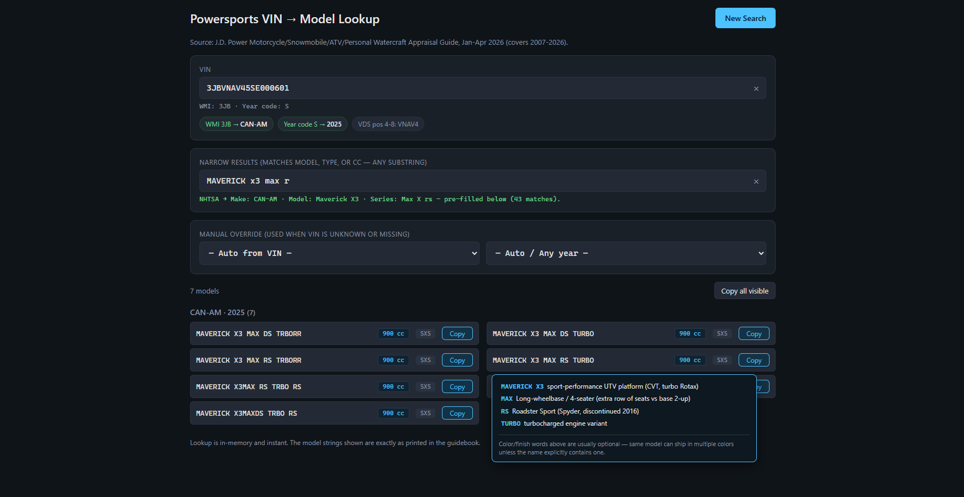Copy MAVERICK X3 MAX RS TRBORR model

click(x=457, y=360)
